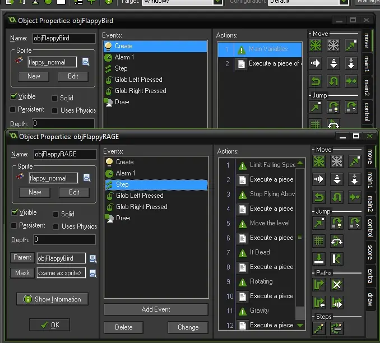Select Jump to Start action in objFlappyRAGE window
This screenshot has width=380, height=343.
(x=337, y=223)
